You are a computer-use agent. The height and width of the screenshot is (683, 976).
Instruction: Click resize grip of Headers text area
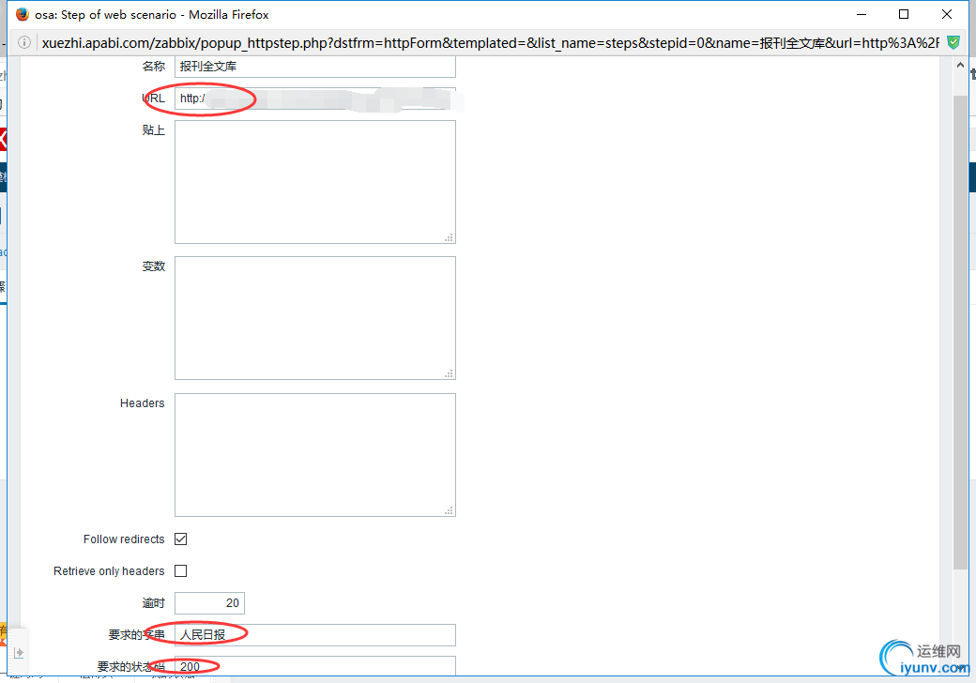(449, 510)
